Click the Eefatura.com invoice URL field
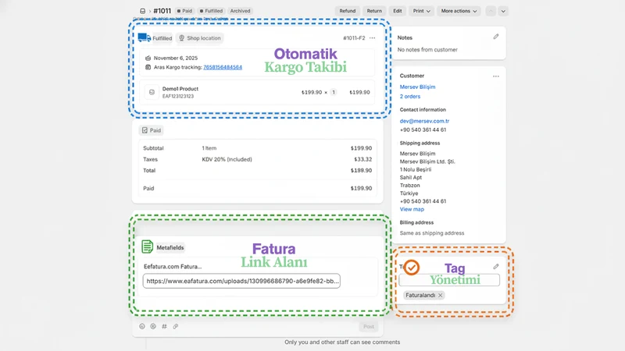The height and width of the screenshot is (351, 625). click(241, 281)
